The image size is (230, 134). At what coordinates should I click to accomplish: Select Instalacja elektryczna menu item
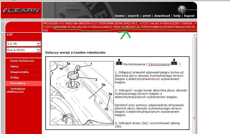pos(16,90)
